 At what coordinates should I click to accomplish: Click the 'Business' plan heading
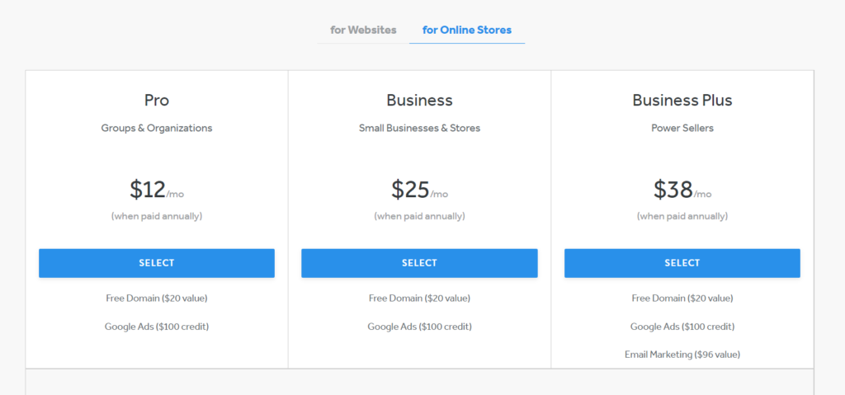(419, 101)
